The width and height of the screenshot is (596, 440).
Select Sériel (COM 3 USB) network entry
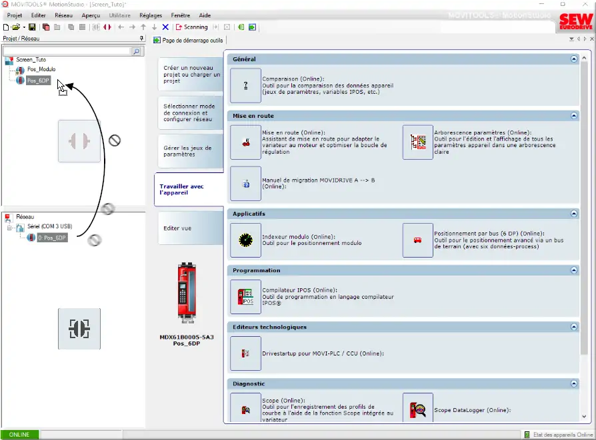click(49, 226)
